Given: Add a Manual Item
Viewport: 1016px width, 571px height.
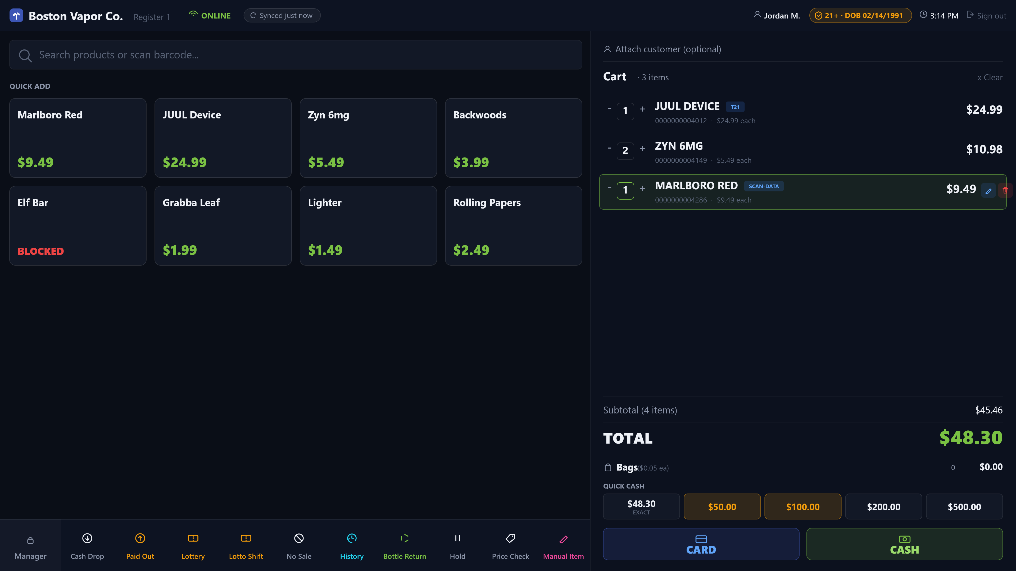Looking at the screenshot, I should 563,545.
